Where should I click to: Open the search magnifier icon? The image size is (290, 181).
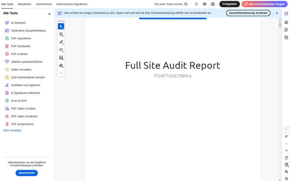(186, 4)
